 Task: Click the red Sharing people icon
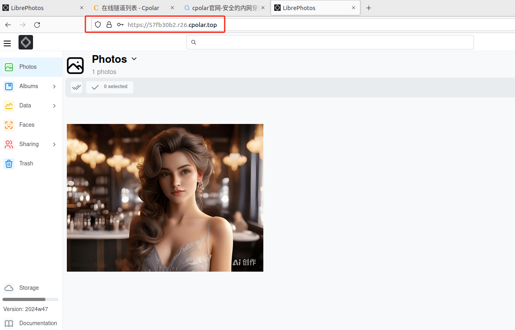point(9,144)
